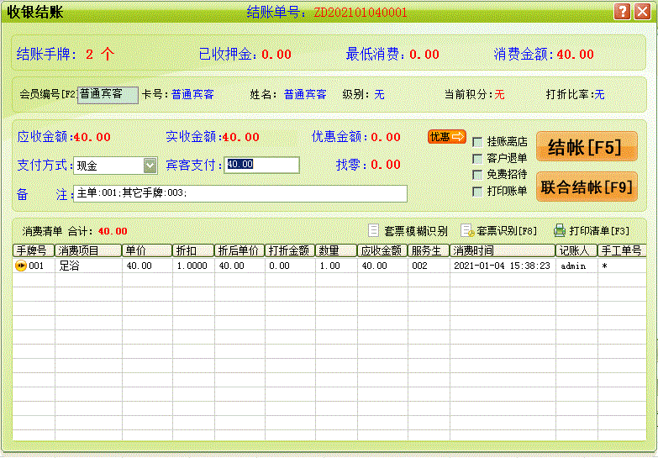Close the 收银结账 window
Viewport: 658px width, 458px height.
(x=643, y=12)
